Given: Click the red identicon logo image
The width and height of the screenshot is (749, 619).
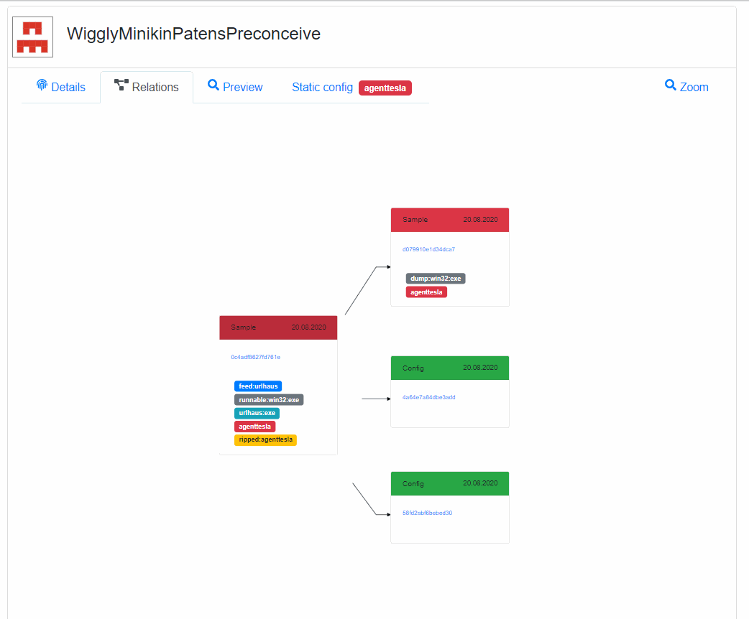Looking at the screenshot, I should [x=32, y=37].
